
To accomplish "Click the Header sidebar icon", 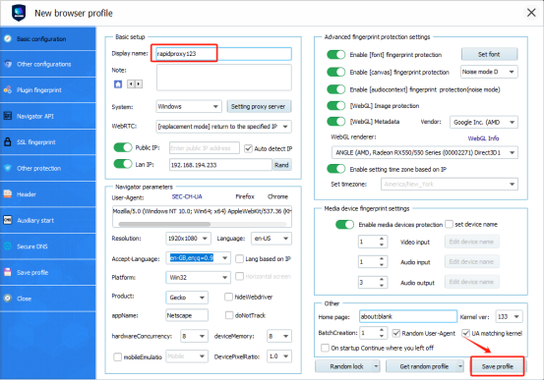I will [x=8, y=194].
